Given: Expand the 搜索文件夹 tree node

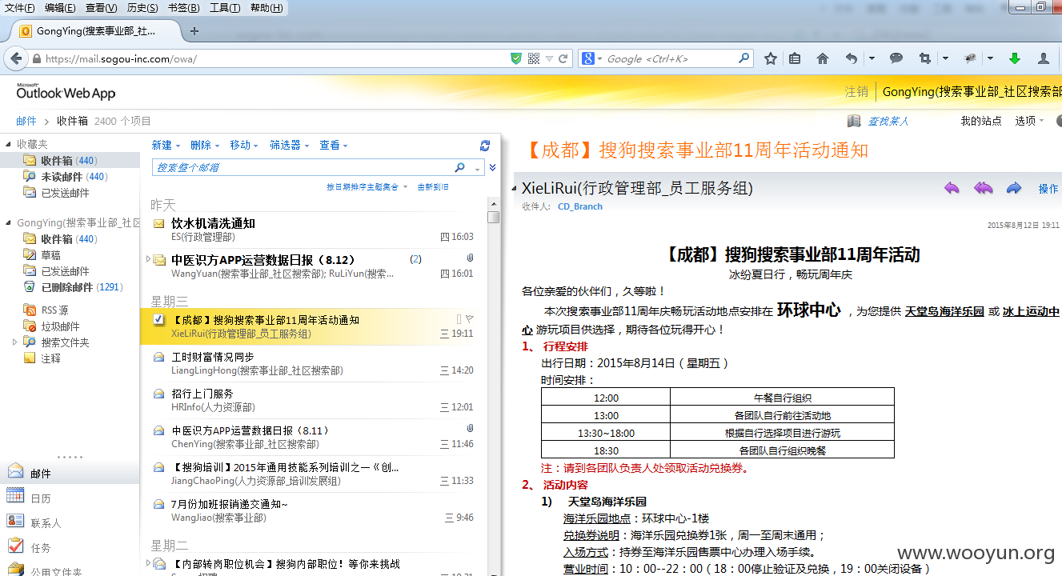Looking at the screenshot, I should coord(14,342).
